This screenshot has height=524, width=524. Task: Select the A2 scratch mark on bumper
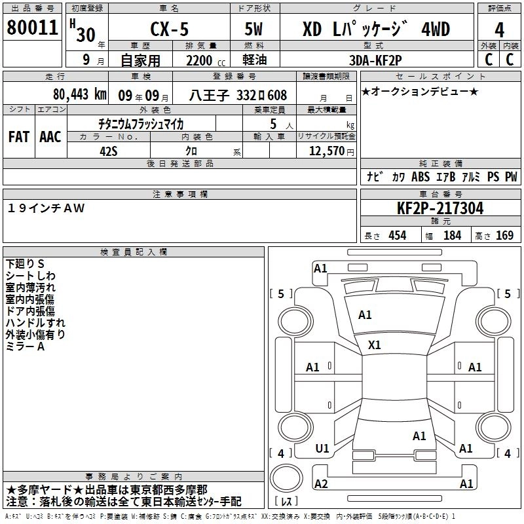click(321, 483)
